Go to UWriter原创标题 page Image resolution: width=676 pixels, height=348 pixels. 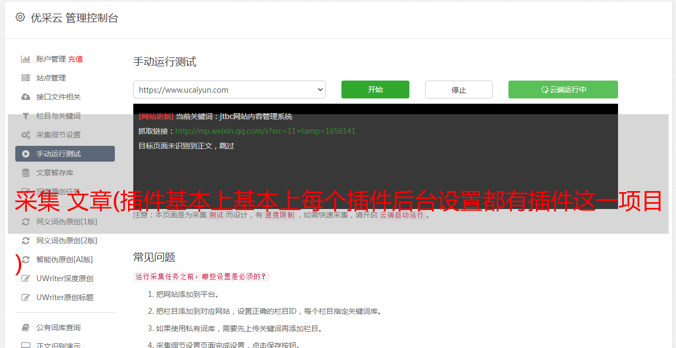[65, 297]
